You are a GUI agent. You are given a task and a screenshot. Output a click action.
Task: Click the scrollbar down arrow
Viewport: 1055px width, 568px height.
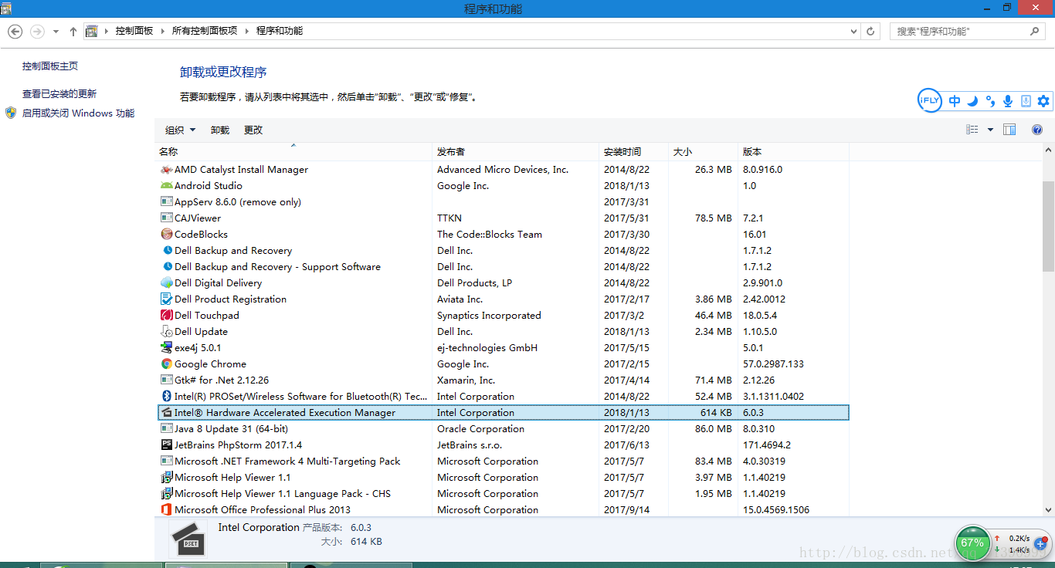(1048, 510)
